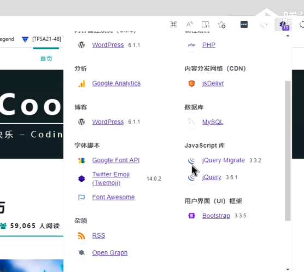
Task: Click the jQuery Migrate version 3.3.2 text
Action: click(x=255, y=160)
